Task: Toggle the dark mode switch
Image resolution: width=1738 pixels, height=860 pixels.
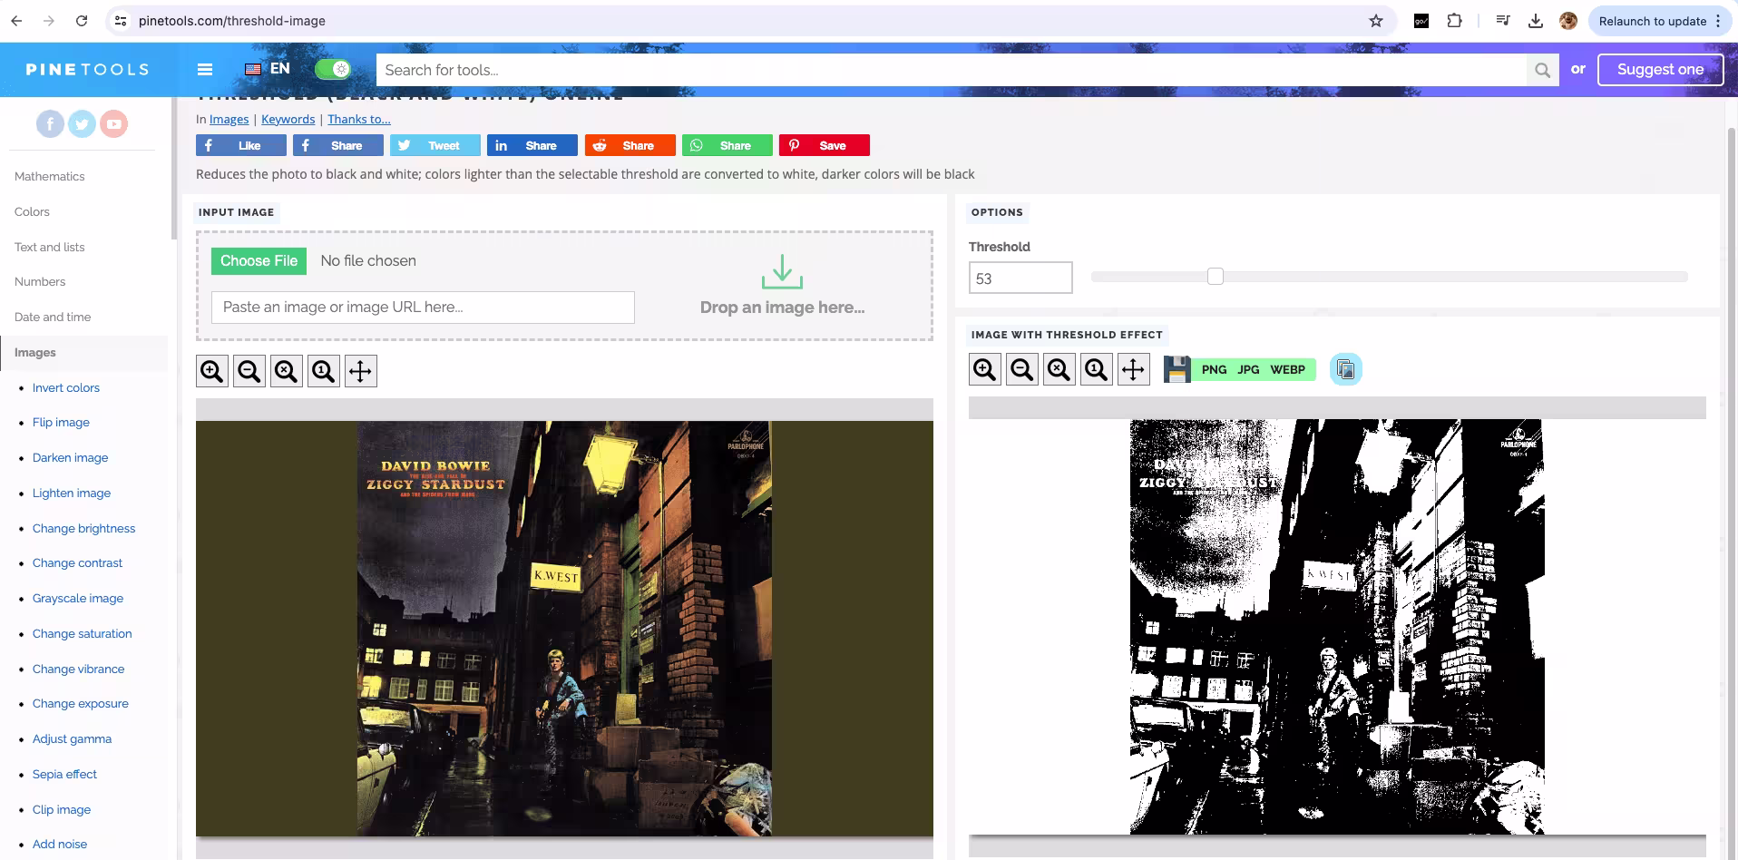Action: click(x=333, y=69)
